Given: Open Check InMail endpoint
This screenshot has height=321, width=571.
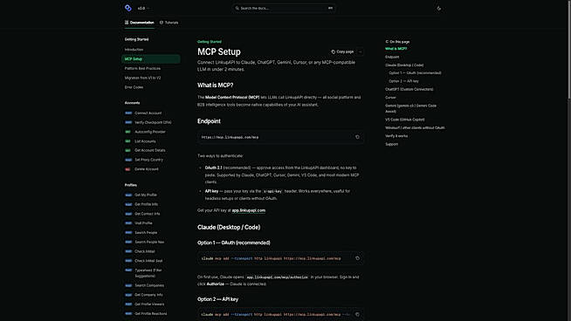Looking at the screenshot, I should 145,251.
